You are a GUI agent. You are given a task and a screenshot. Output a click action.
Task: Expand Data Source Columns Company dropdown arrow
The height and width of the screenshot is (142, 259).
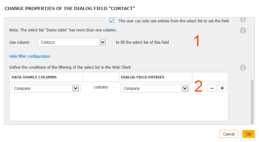tap(76, 88)
